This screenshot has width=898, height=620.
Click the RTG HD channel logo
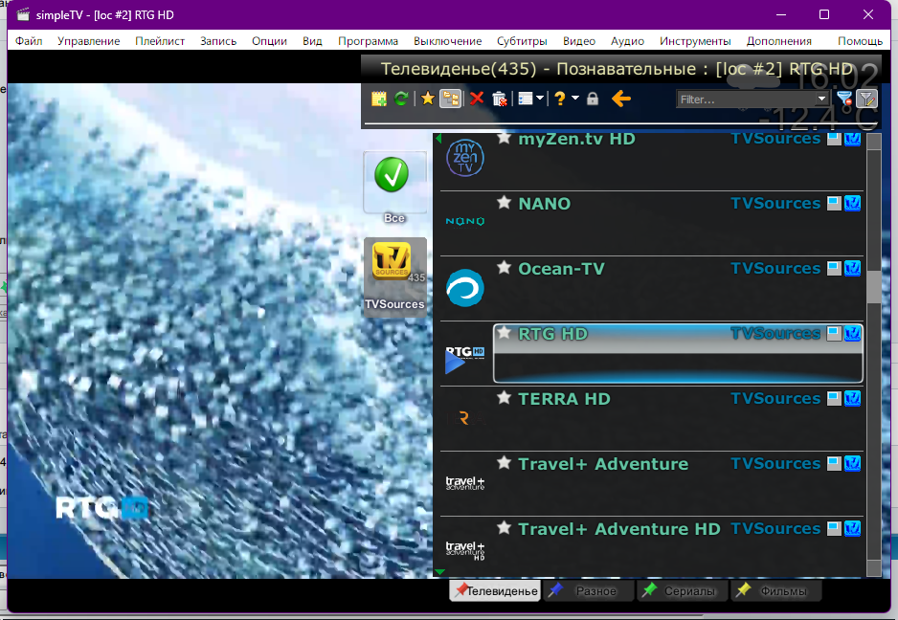tap(465, 359)
